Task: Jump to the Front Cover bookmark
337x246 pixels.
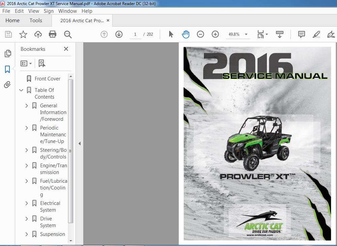Action: (48, 79)
